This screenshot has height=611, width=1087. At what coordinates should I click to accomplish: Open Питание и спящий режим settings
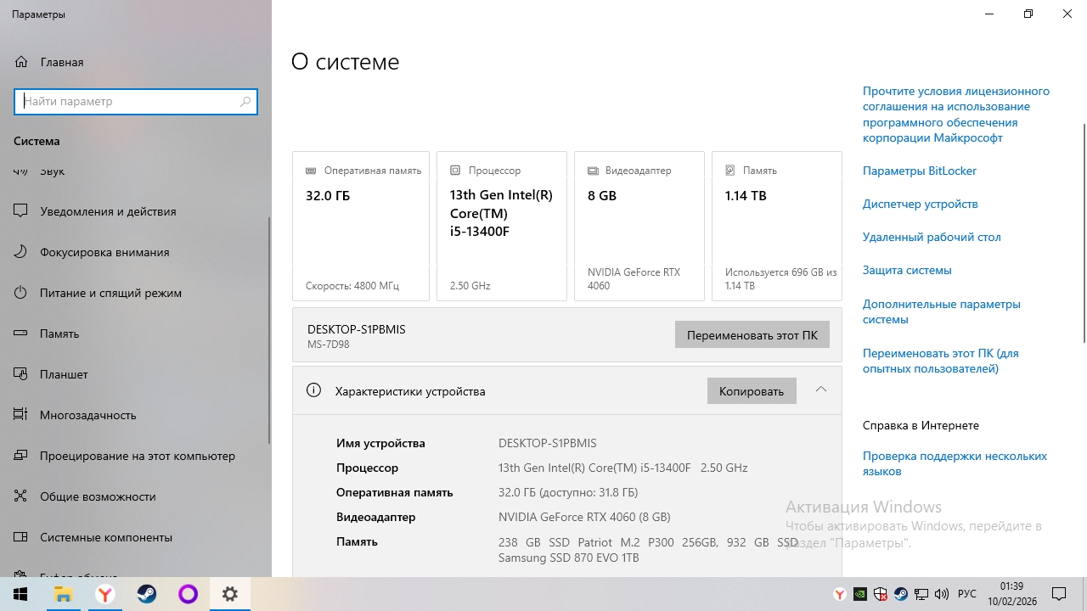point(136,293)
